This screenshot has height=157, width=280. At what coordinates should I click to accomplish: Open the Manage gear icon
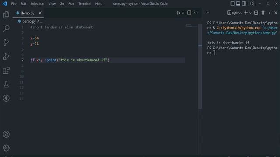[x=6, y=148]
